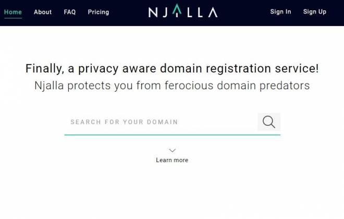
Task: Follow the Learn more link
Action: pos(172,160)
